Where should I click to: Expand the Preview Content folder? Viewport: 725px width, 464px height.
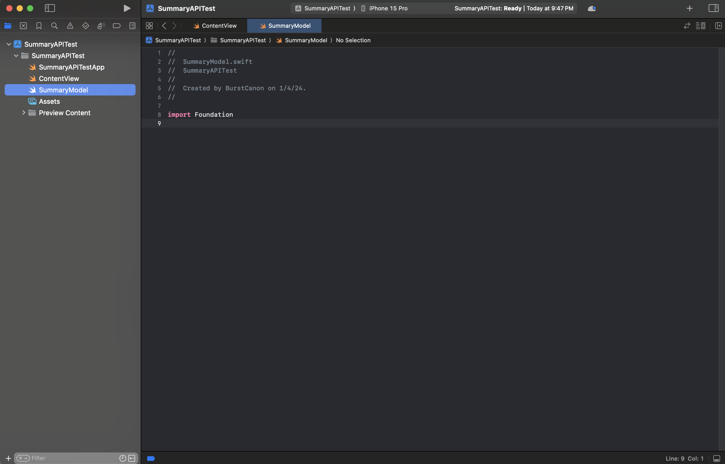24,113
